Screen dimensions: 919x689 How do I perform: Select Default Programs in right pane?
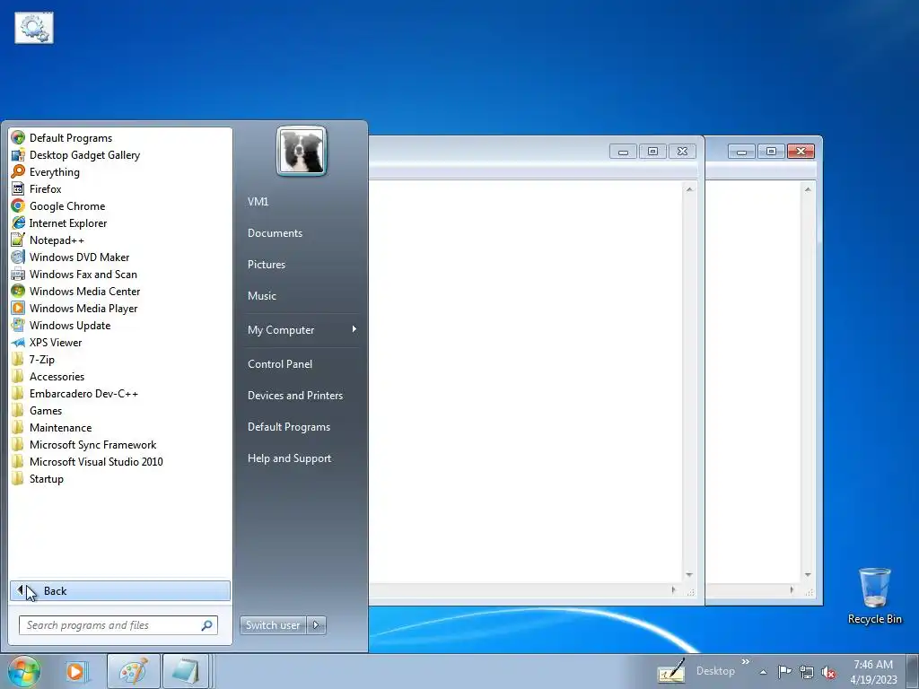coord(288,427)
